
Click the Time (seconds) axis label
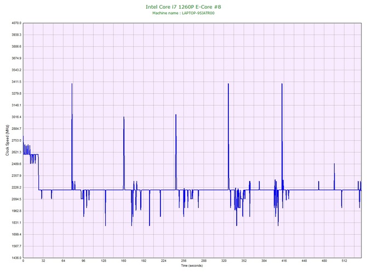click(192, 266)
